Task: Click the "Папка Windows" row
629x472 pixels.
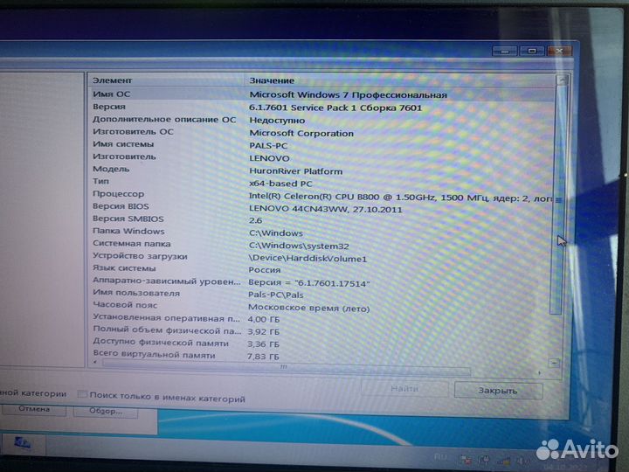Action: pyautogui.click(x=322, y=232)
